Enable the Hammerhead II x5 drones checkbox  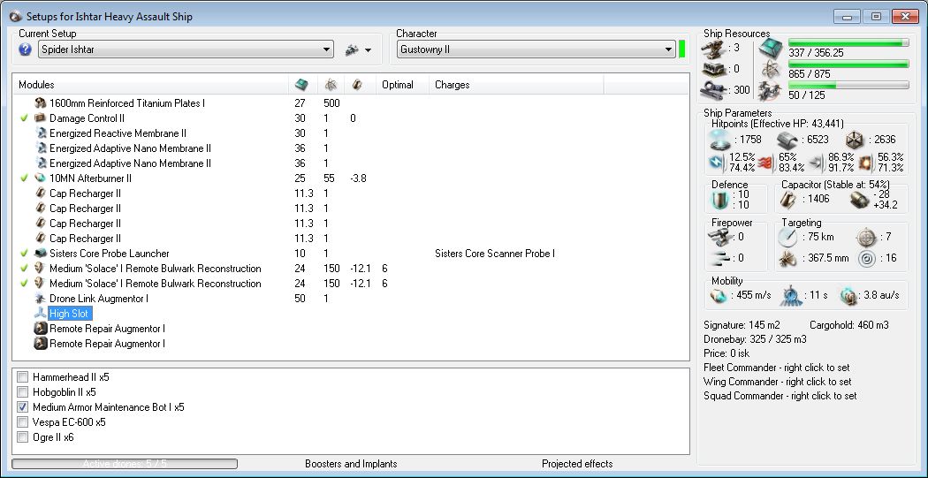click(x=22, y=377)
